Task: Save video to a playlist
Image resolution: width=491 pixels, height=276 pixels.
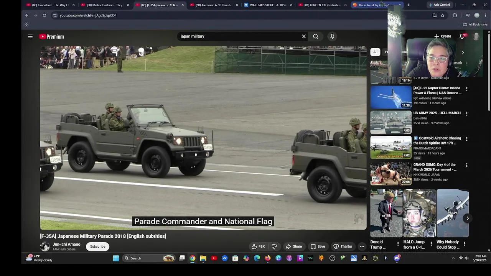Action: pos(318,246)
